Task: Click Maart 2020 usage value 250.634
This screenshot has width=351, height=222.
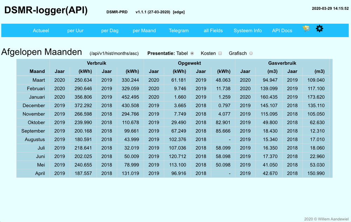Action: (x=83, y=80)
